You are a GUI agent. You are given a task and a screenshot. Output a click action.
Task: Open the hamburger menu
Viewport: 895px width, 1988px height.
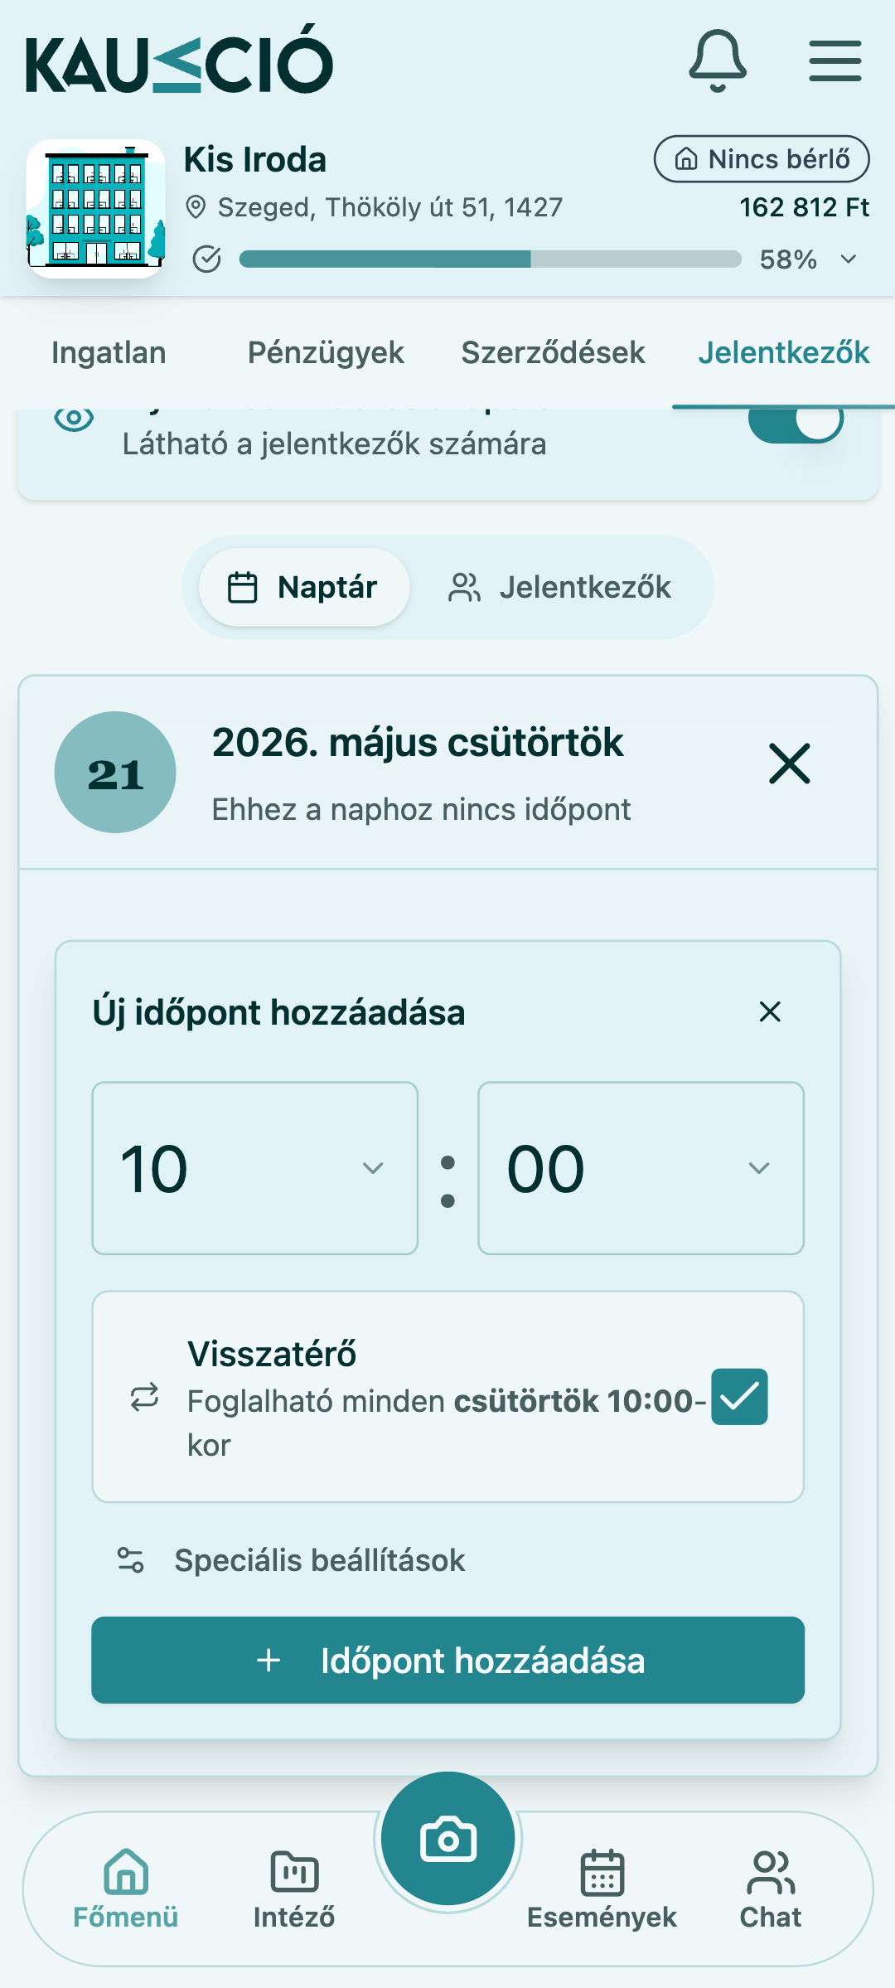(835, 61)
